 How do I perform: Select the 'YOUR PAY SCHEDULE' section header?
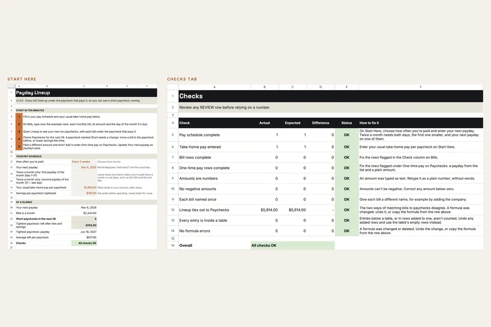pyautogui.click(x=86, y=156)
